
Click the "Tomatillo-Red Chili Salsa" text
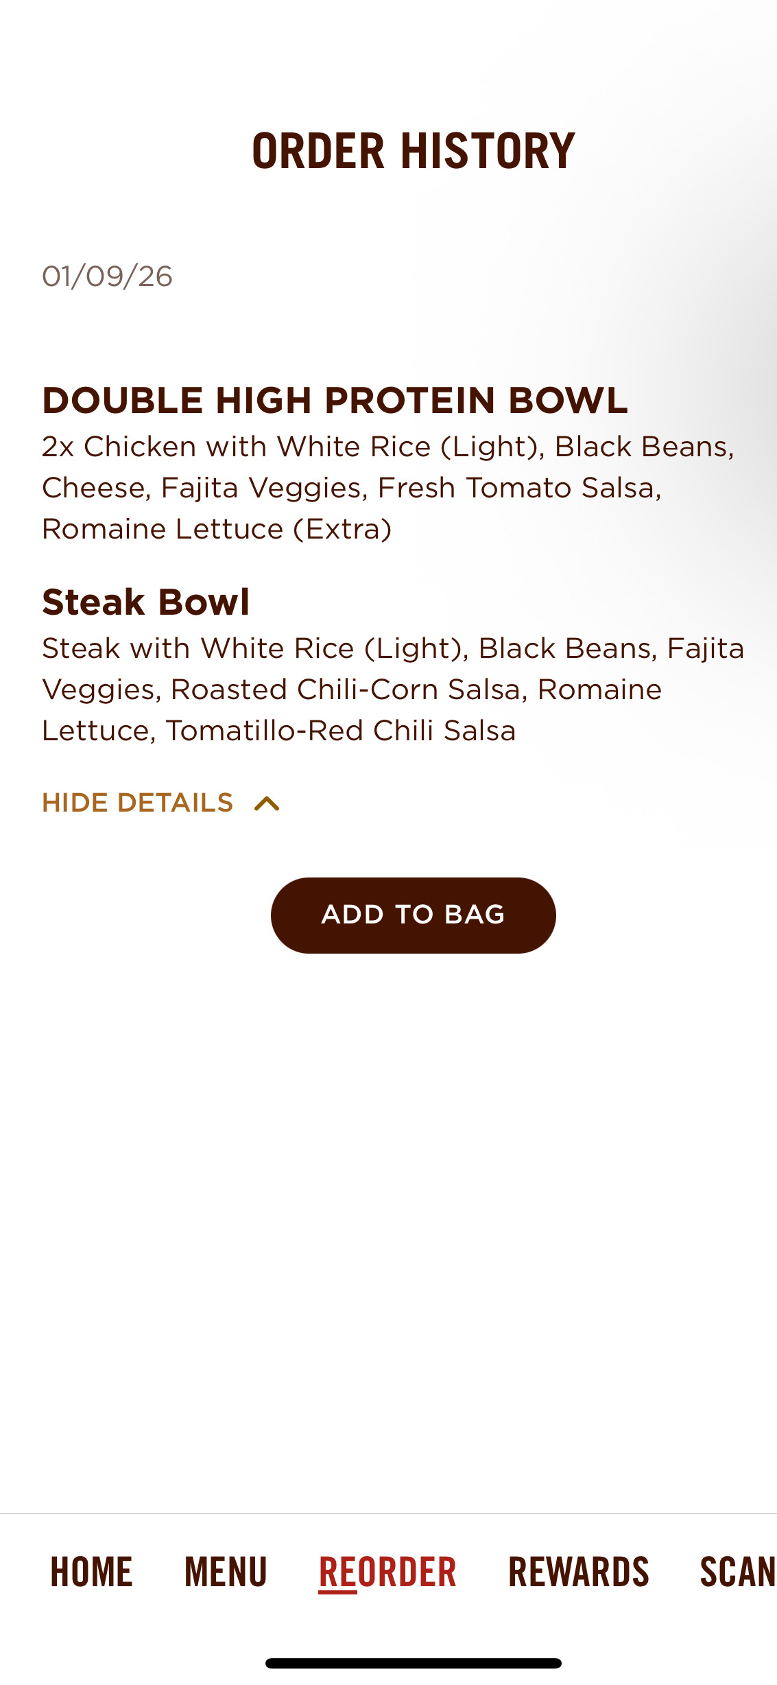(x=340, y=731)
